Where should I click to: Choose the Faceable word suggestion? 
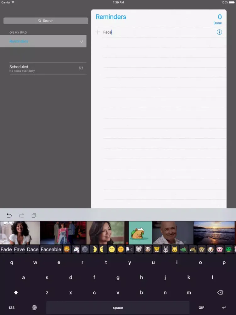(51, 249)
